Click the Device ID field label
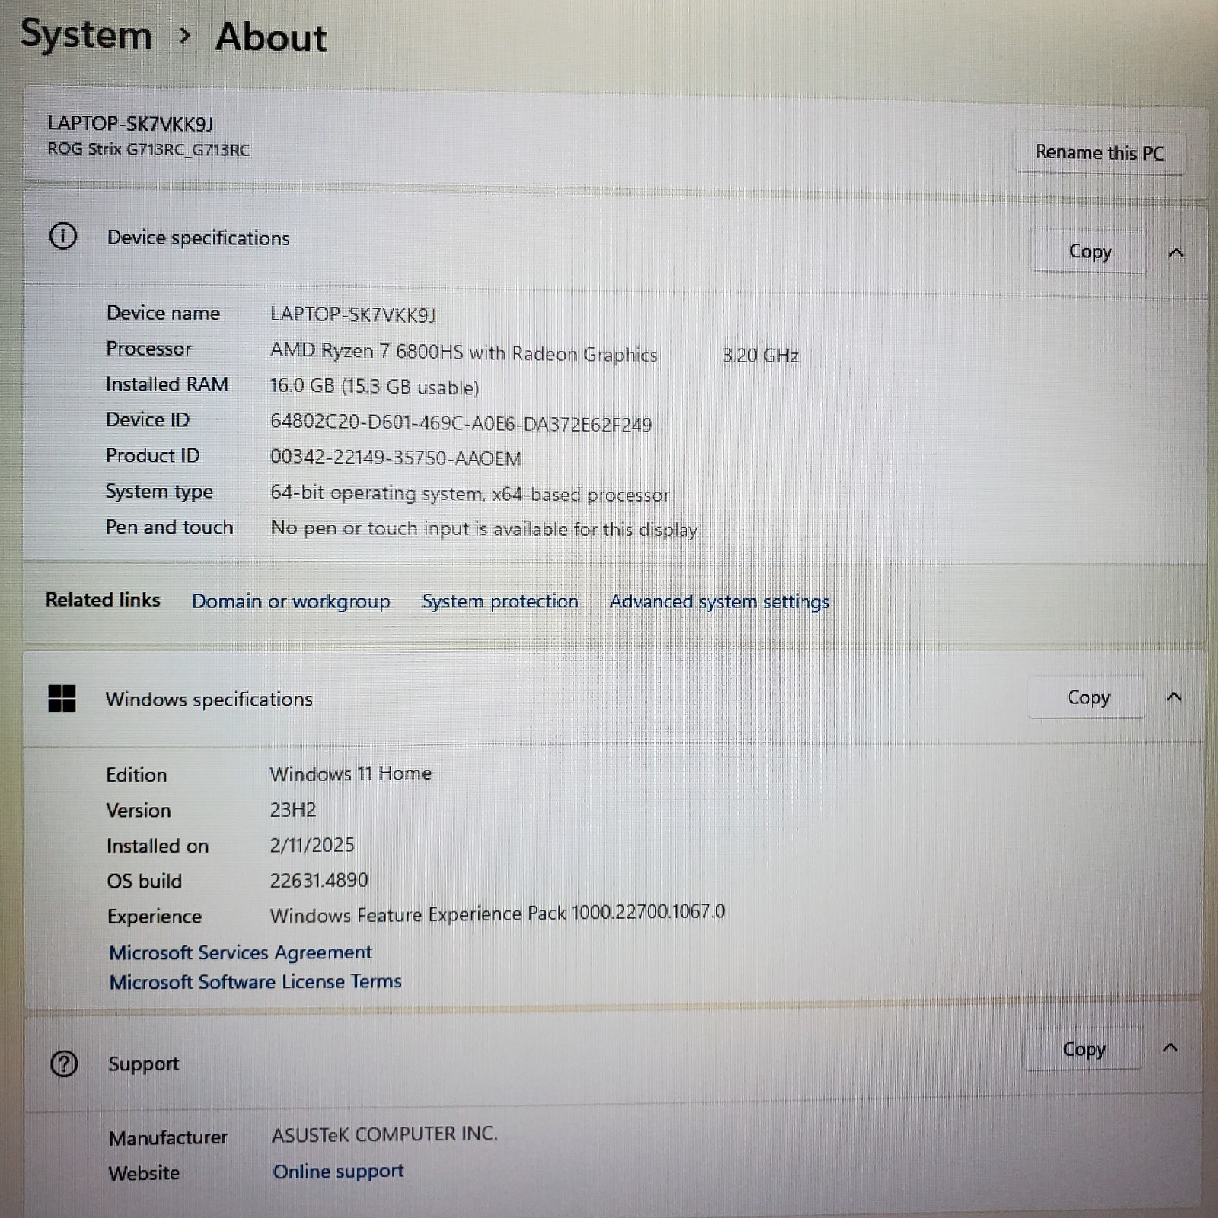 (x=148, y=419)
